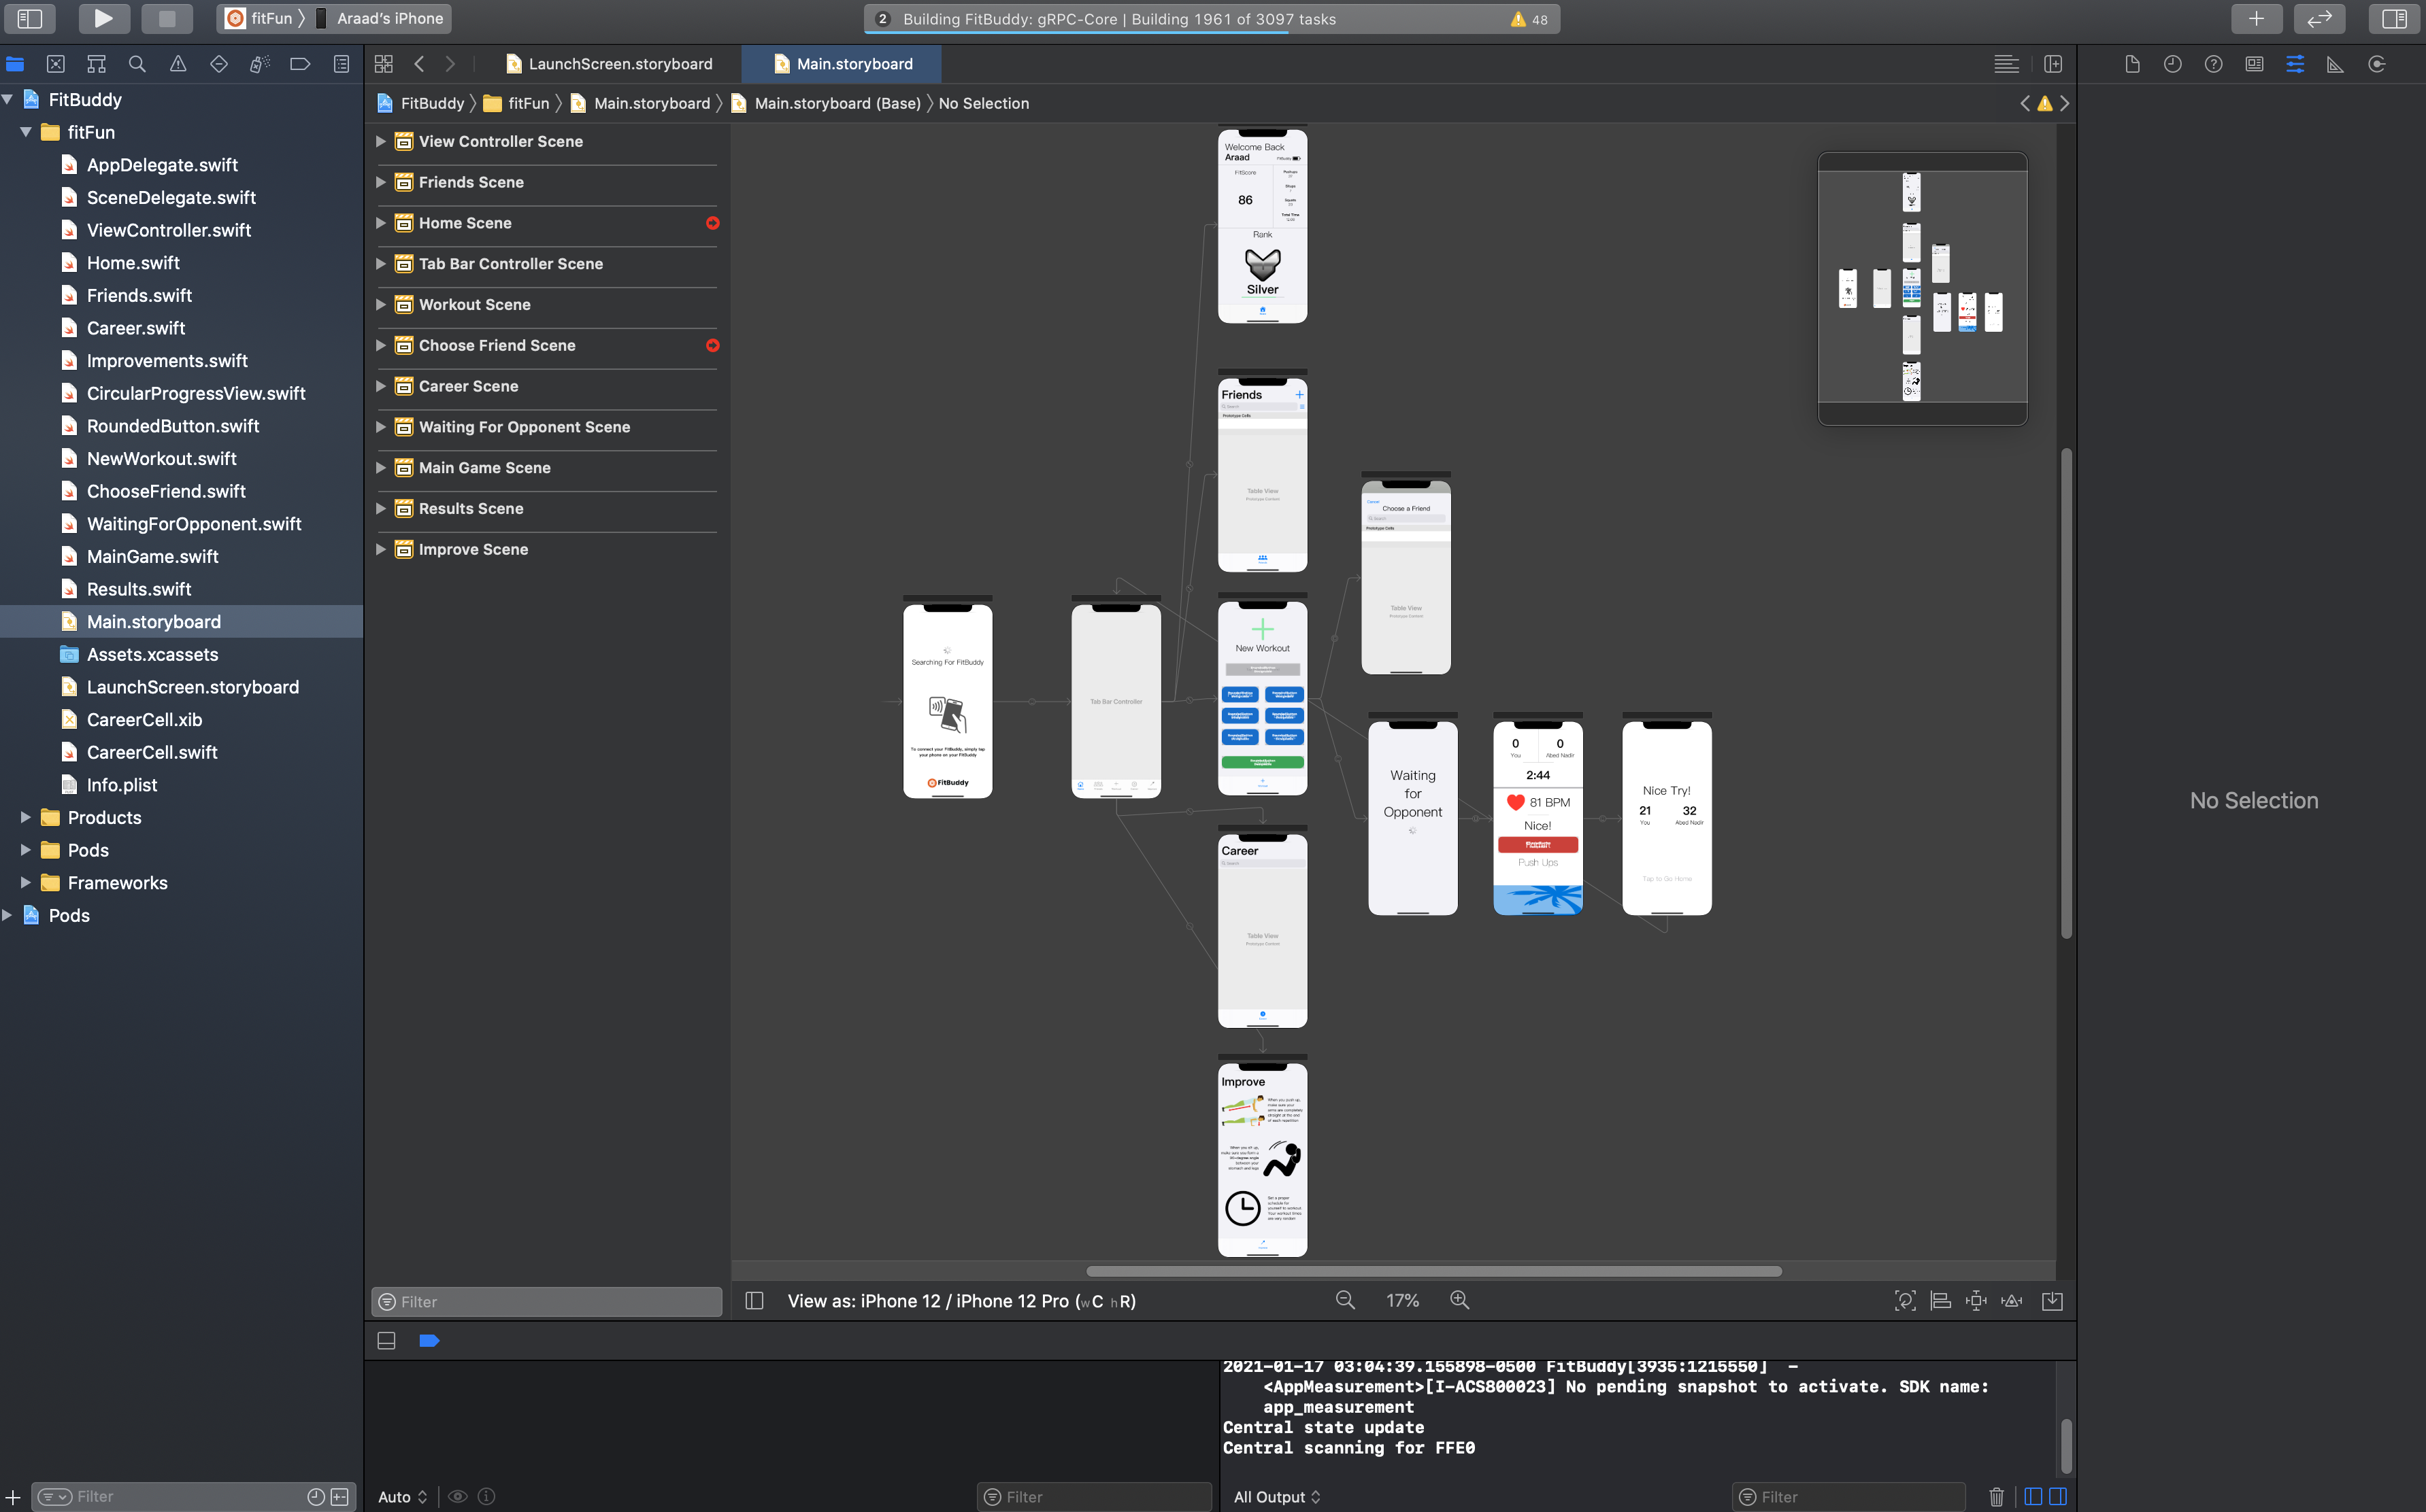Zoom in the storyboard canvas

pos(1459,1300)
